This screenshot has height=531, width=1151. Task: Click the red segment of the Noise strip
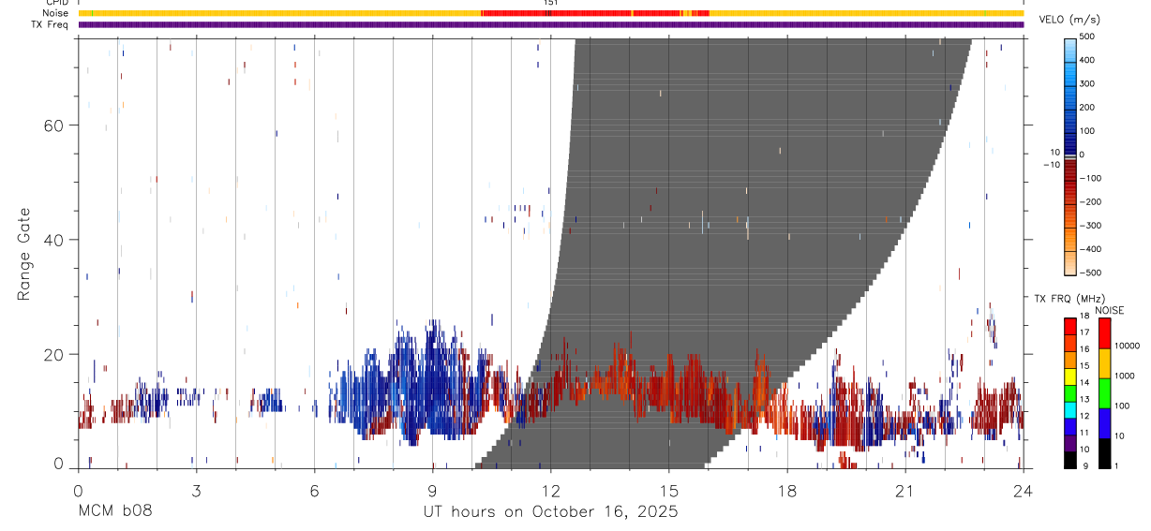[x=595, y=13]
